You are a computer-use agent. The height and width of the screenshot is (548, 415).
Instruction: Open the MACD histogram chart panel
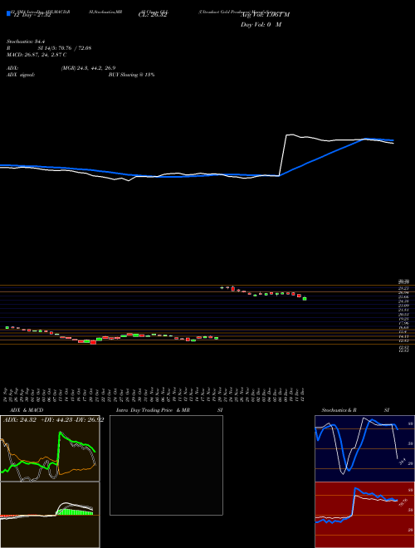click(50, 515)
